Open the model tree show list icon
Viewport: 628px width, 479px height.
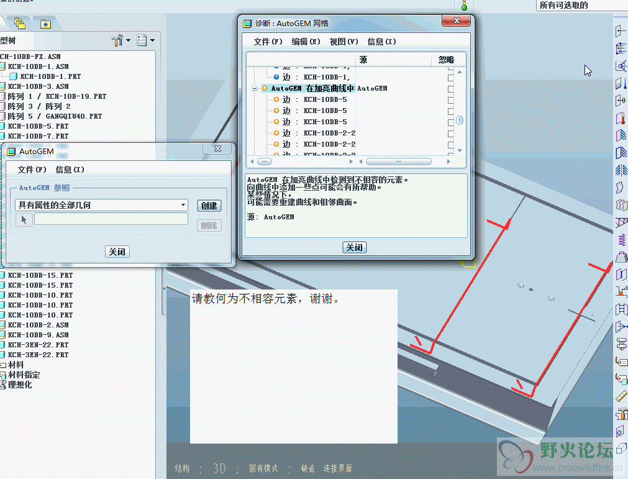pos(142,40)
